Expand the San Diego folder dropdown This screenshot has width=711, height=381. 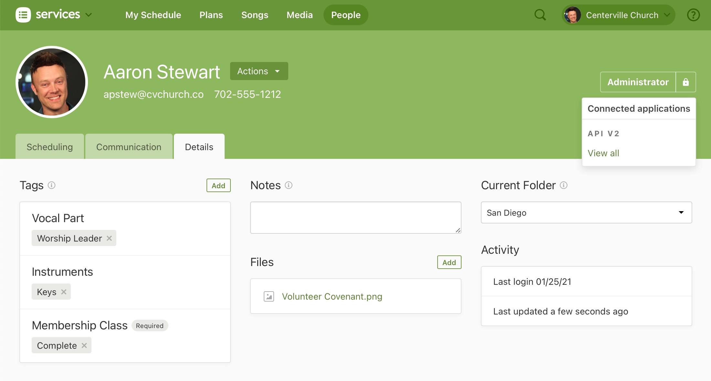[x=586, y=212]
